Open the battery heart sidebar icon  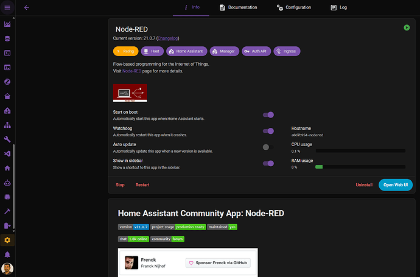[7, 226]
